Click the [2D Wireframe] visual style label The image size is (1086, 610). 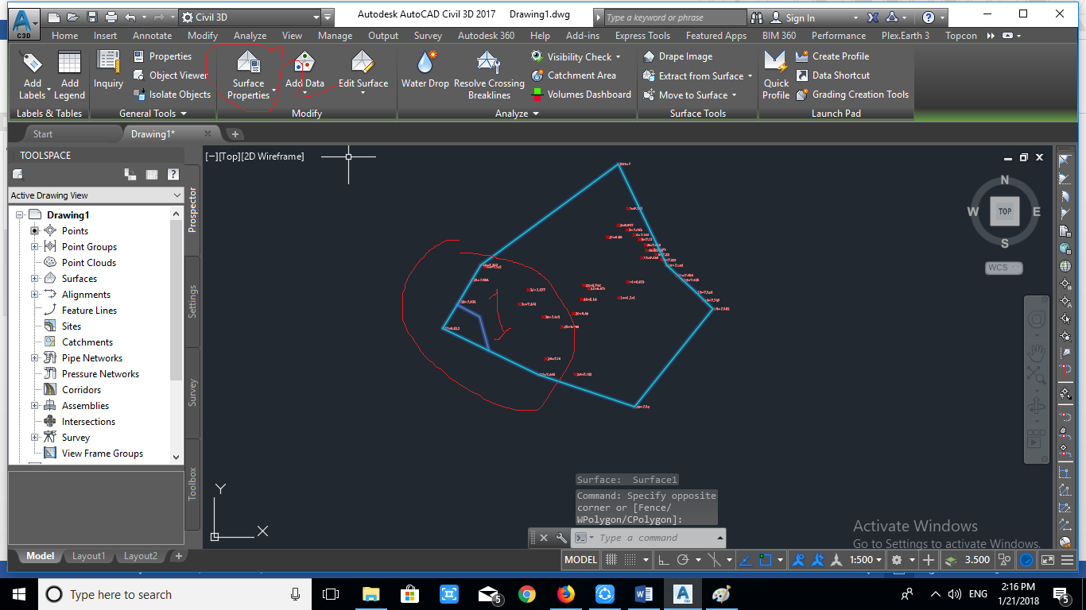pyautogui.click(x=274, y=156)
